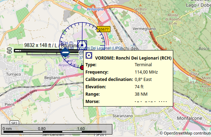Click the runway 60 number label
Screen dimensions: 211x137
click(x=9, y=51)
